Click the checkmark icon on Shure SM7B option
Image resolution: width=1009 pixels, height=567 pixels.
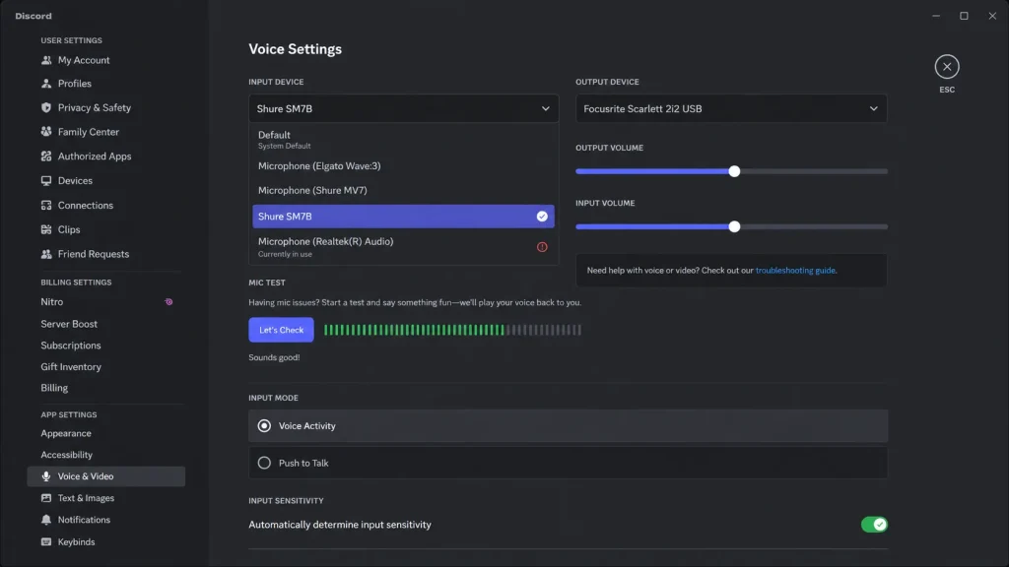pyautogui.click(x=542, y=217)
